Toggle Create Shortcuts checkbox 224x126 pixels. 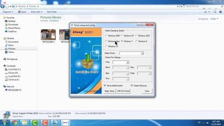132,85
